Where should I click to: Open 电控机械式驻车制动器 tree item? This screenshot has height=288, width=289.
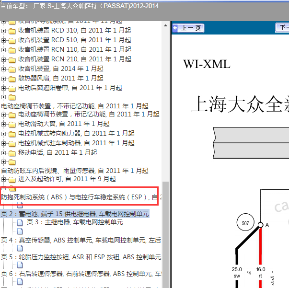76,143
